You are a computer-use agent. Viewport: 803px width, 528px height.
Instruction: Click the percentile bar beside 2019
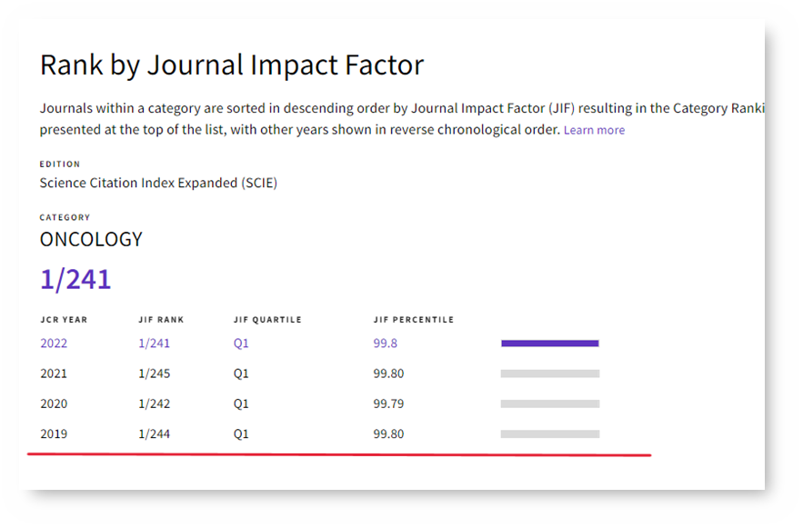(x=549, y=434)
